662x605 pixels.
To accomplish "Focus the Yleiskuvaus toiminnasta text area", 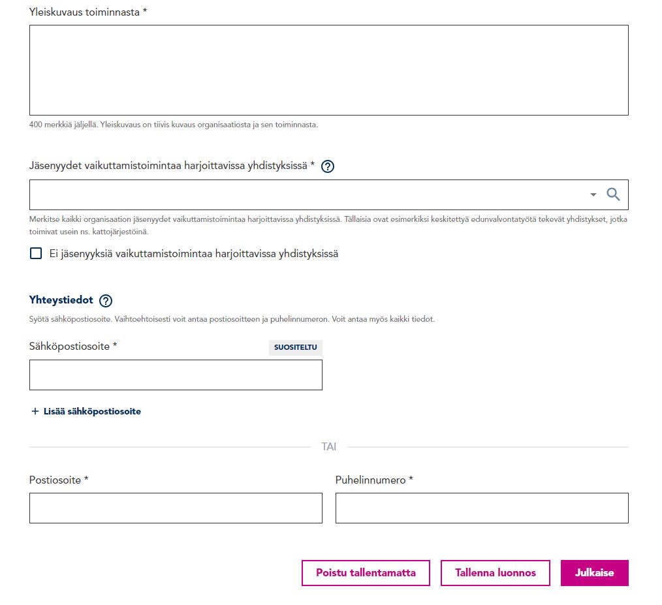I will coord(329,70).
